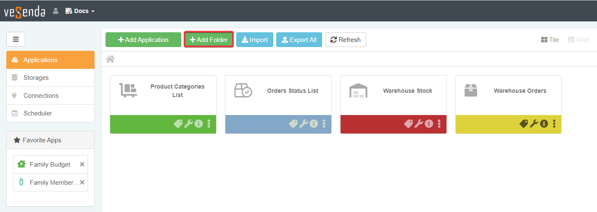Open wrench settings on Warehouse Stock
This screenshot has height=212, width=597.
[x=419, y=123]
